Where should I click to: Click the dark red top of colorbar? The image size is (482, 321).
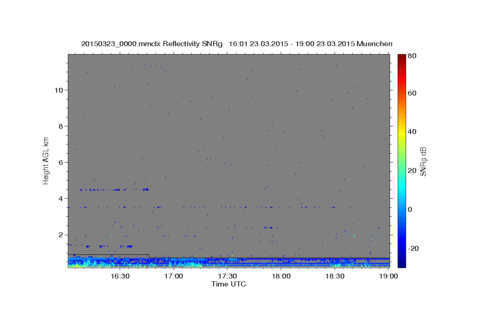[402, 58]
